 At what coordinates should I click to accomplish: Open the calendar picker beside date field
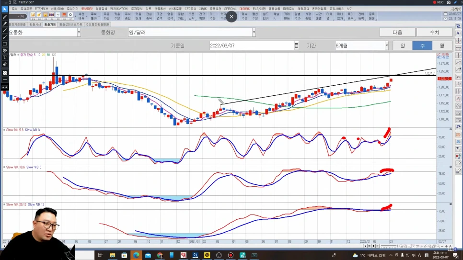[x=297, y=45]
